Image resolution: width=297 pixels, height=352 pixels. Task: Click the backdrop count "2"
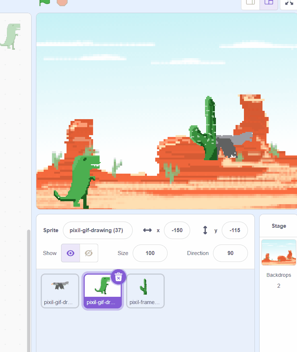pos(279,286)
